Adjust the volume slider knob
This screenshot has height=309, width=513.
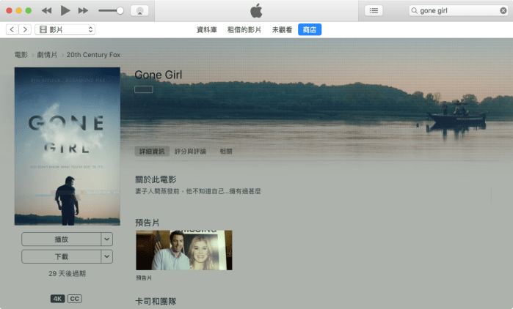pyautogui.click(x=120, y=11)
